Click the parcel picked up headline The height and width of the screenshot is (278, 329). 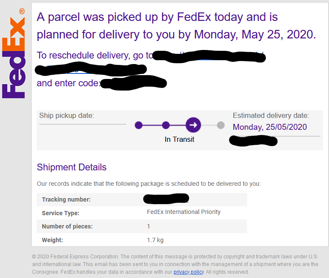click(176, 26)
